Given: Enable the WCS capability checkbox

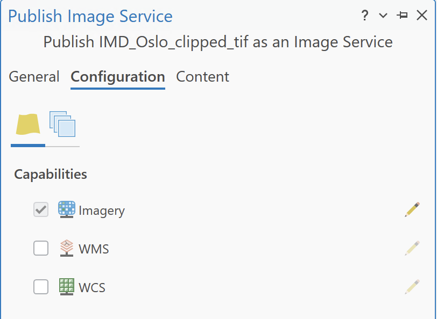Looking at the screenshot, I should [x=41, y=287].
